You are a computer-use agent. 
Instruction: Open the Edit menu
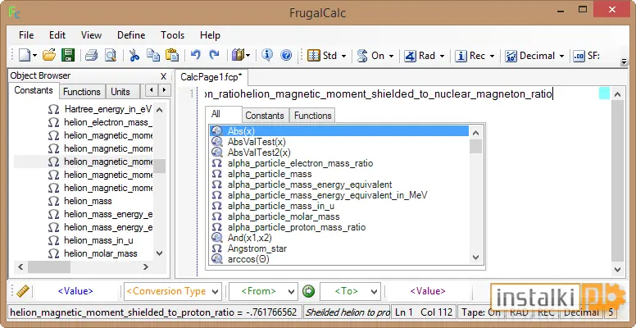point(57,35)
